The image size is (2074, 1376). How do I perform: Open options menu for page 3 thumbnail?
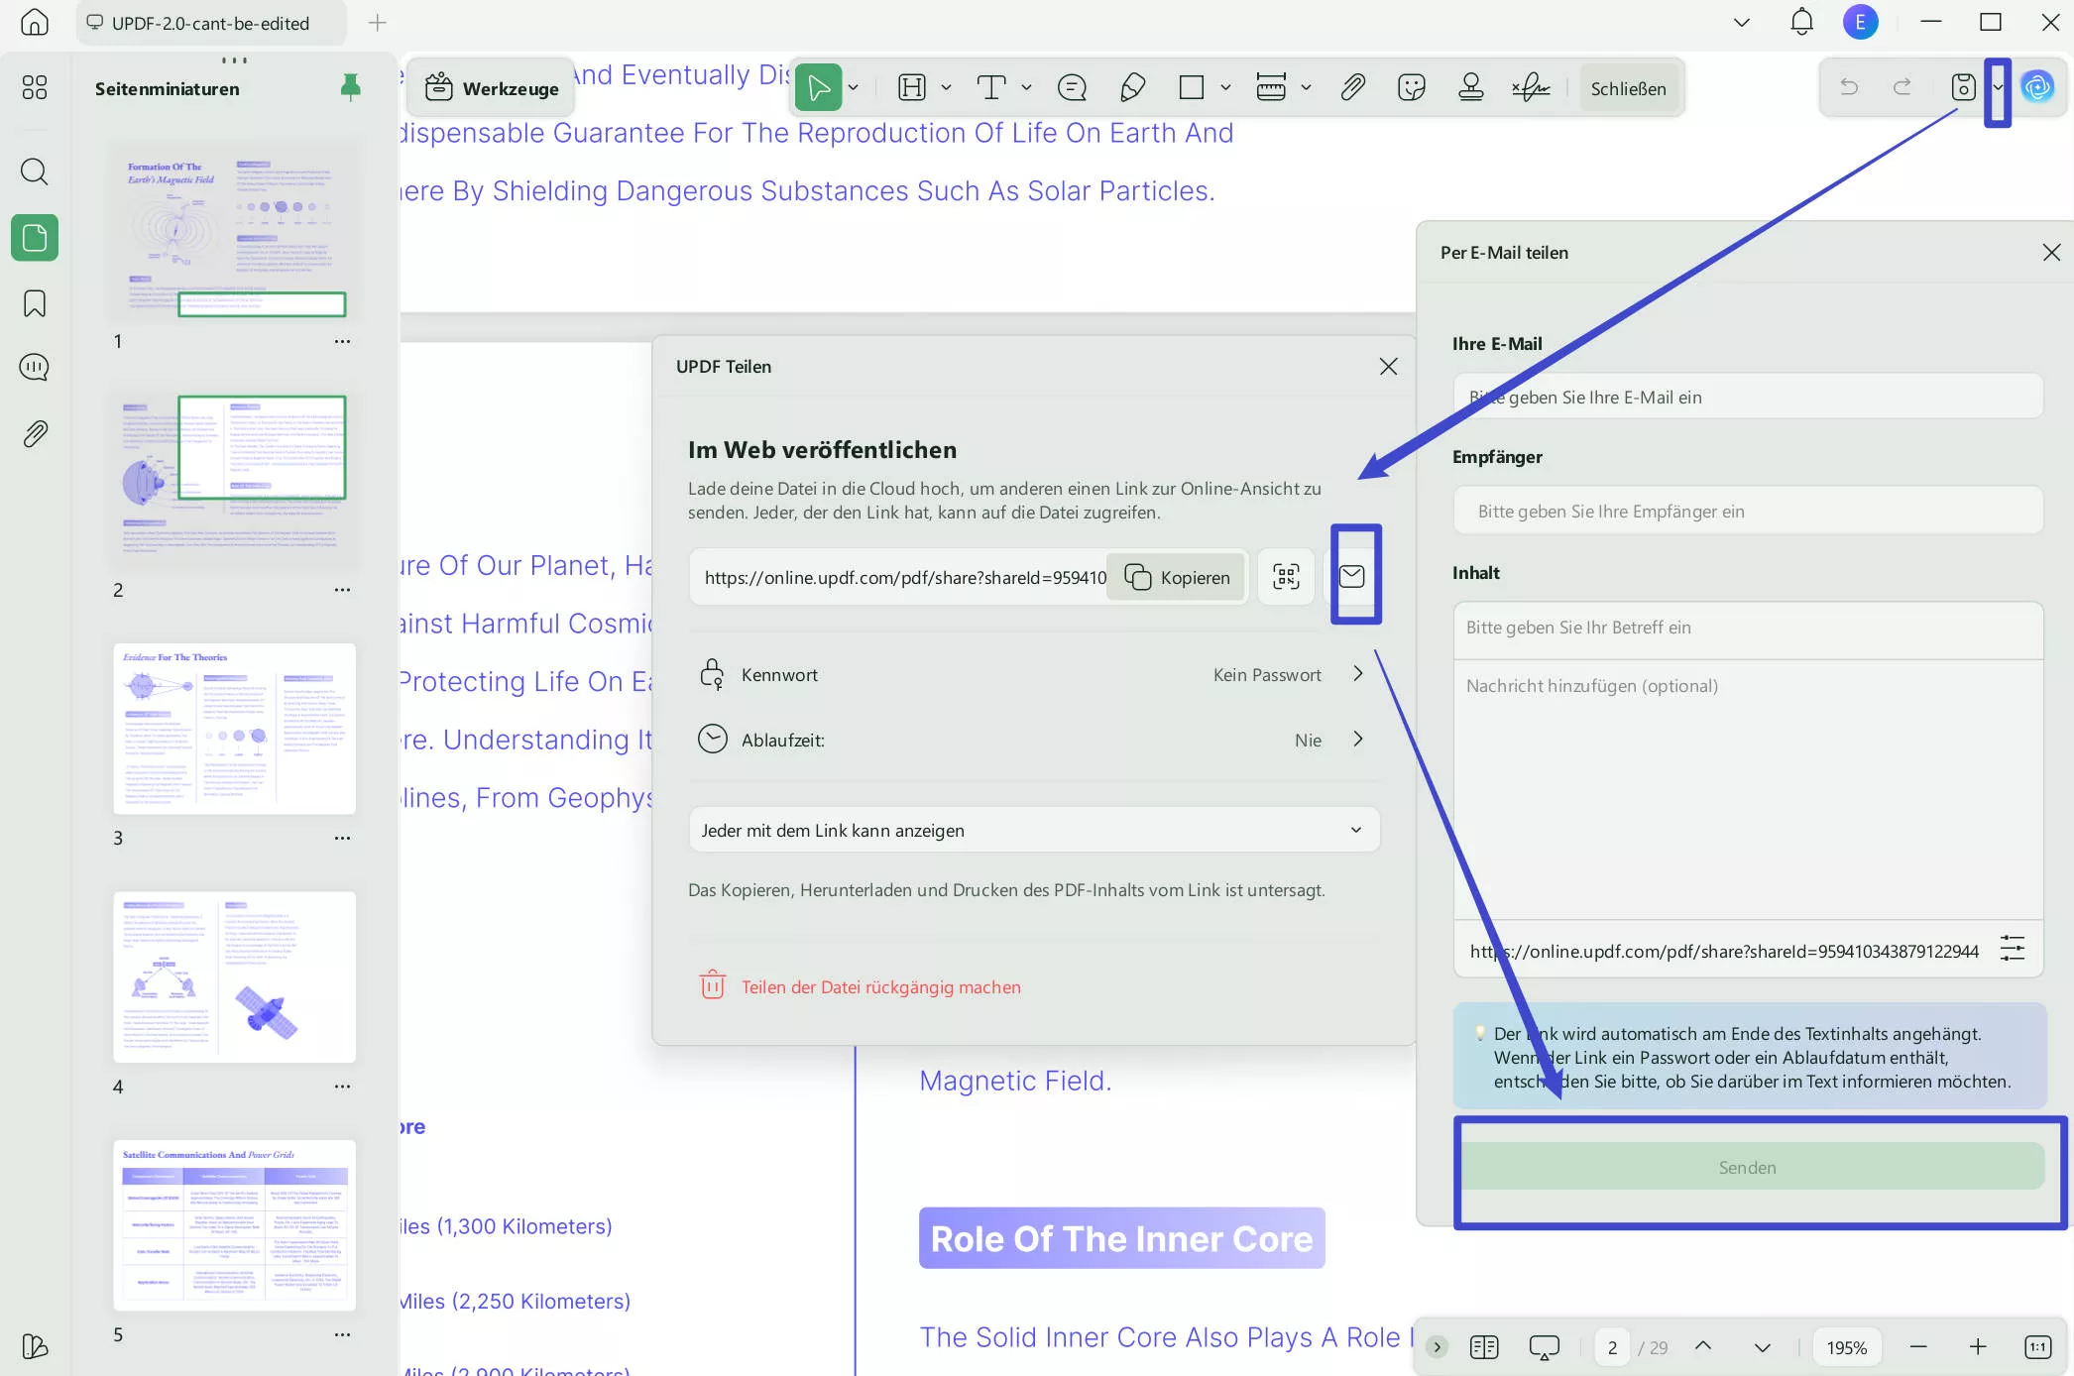pyautogui.click(x=342, y=838)
